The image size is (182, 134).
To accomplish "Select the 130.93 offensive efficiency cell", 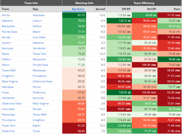I will point(119,92).
